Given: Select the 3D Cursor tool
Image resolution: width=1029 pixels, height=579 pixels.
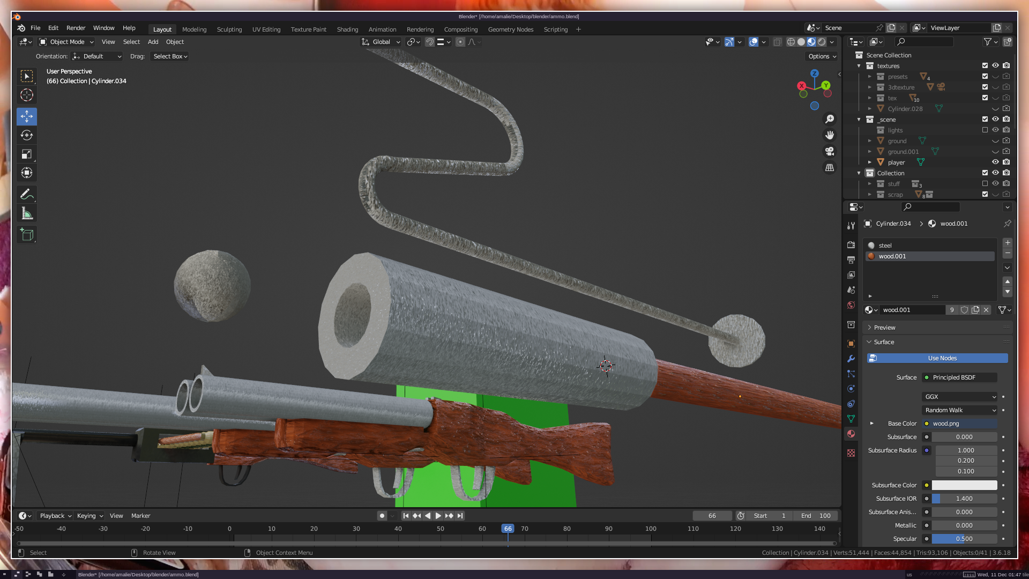Looking at the screenshot, I should [27, 95].
